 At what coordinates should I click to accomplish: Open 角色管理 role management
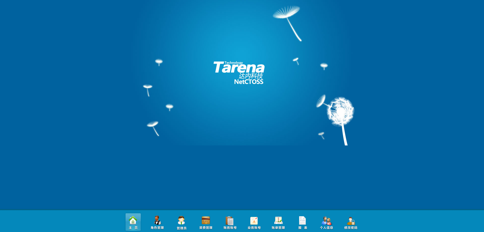(x=157, y=222)
